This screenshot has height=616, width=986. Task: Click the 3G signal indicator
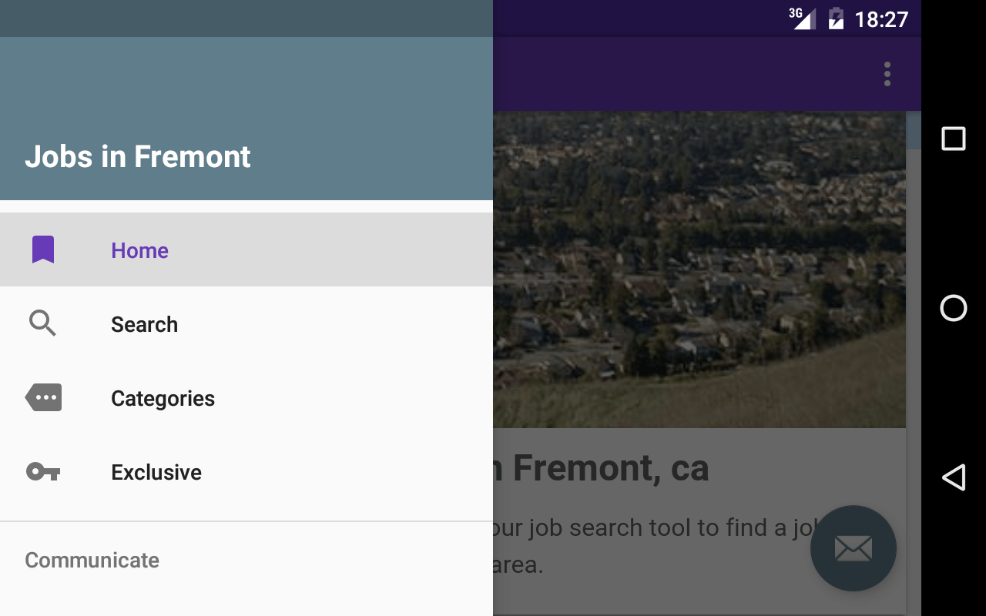pyautogui.click(x=803, y=18)
